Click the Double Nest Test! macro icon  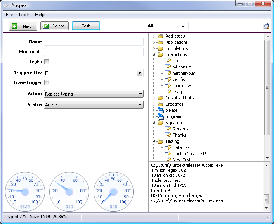(168, 154)
